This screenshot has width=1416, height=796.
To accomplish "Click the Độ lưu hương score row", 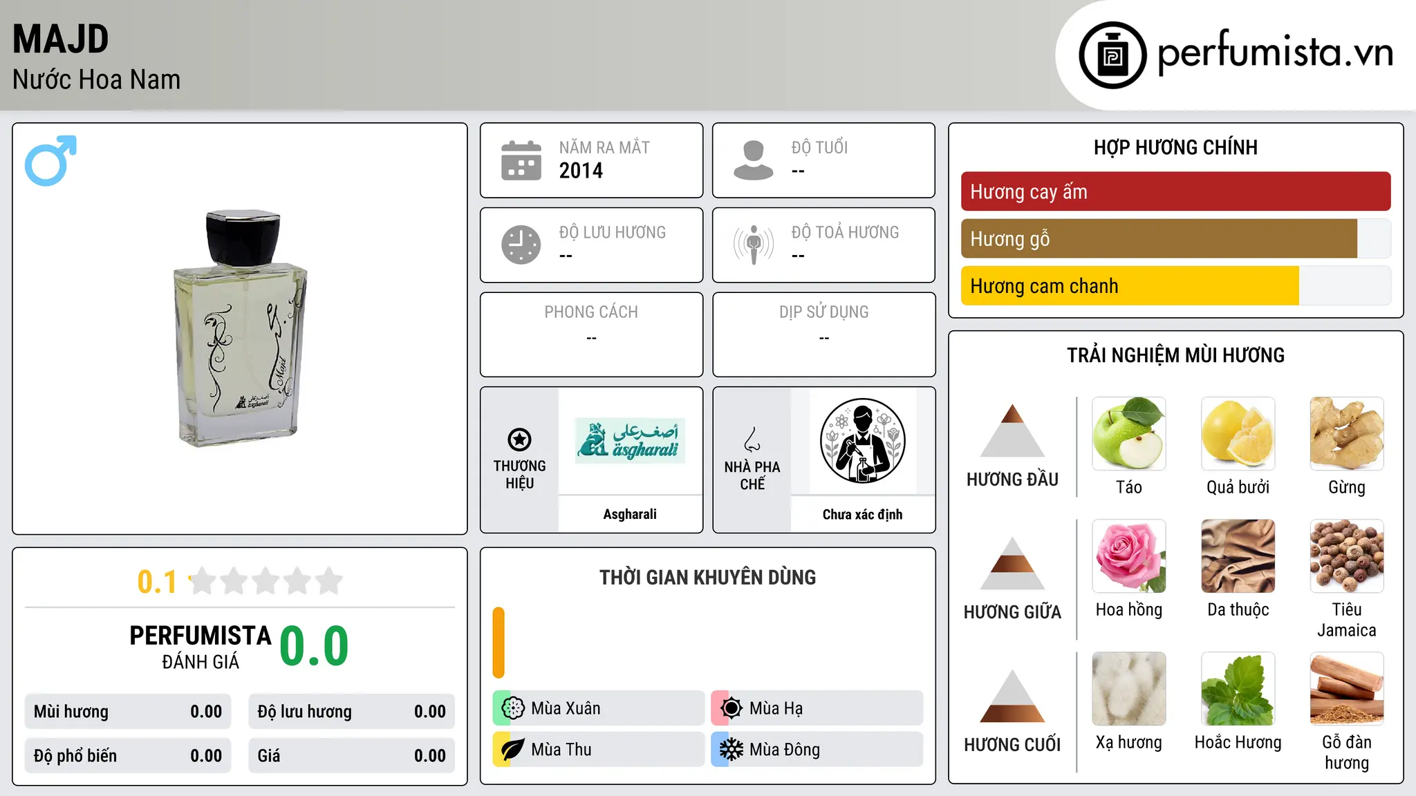I will [x=351, y=712].
